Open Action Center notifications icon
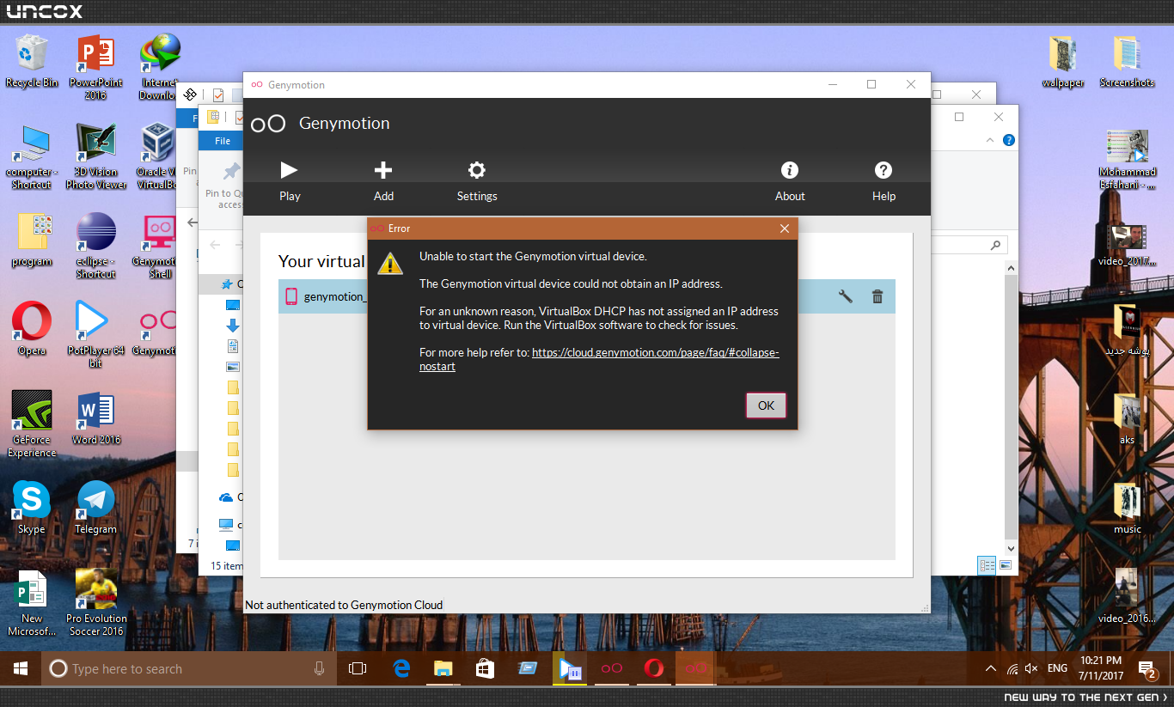1174x707 pixels. (x=1146, y=668)
